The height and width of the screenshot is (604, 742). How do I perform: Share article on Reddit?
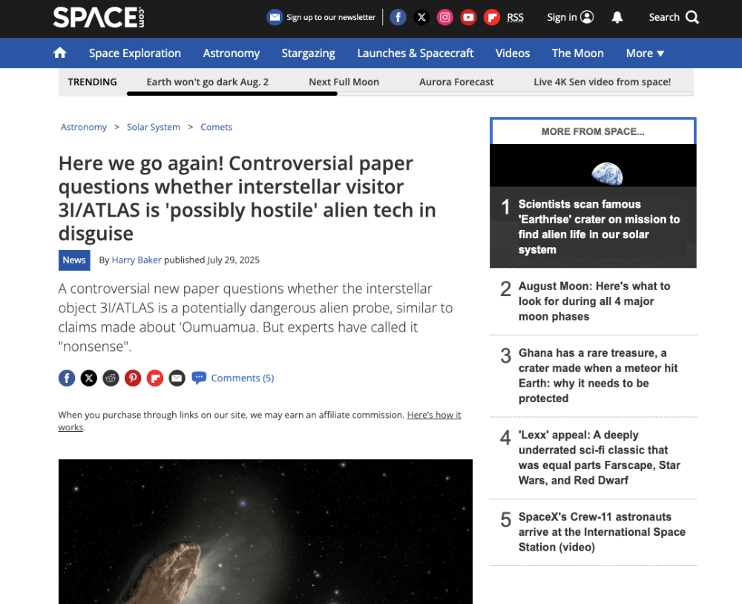point(111,378)
